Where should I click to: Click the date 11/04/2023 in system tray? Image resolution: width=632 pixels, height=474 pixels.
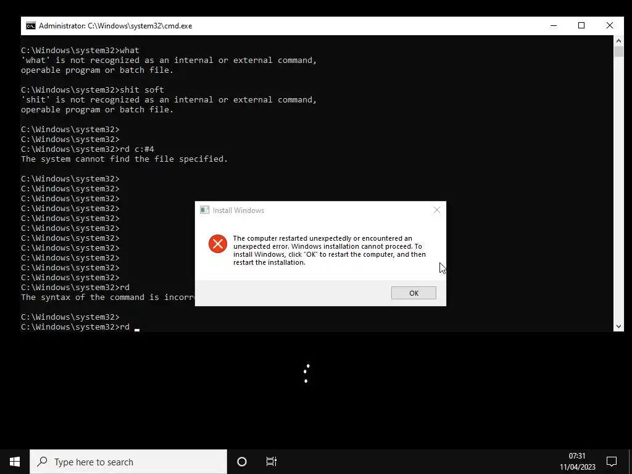(x=577, y=467)
